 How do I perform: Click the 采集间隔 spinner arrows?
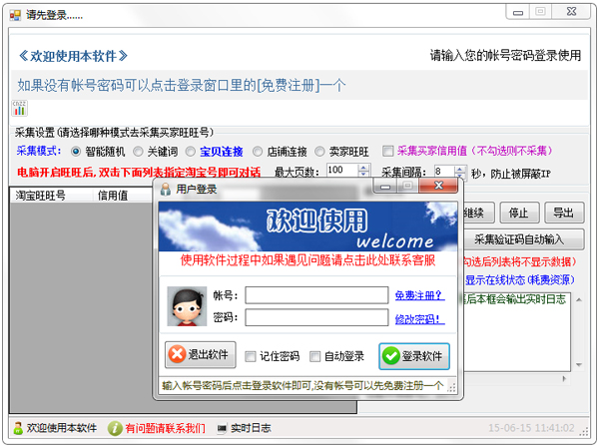click(x=462, y=172)
